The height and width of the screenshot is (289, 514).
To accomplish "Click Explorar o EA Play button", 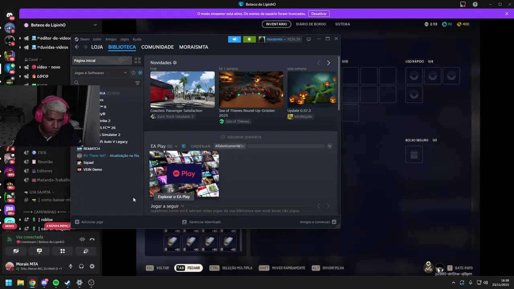I will (174, 197).
